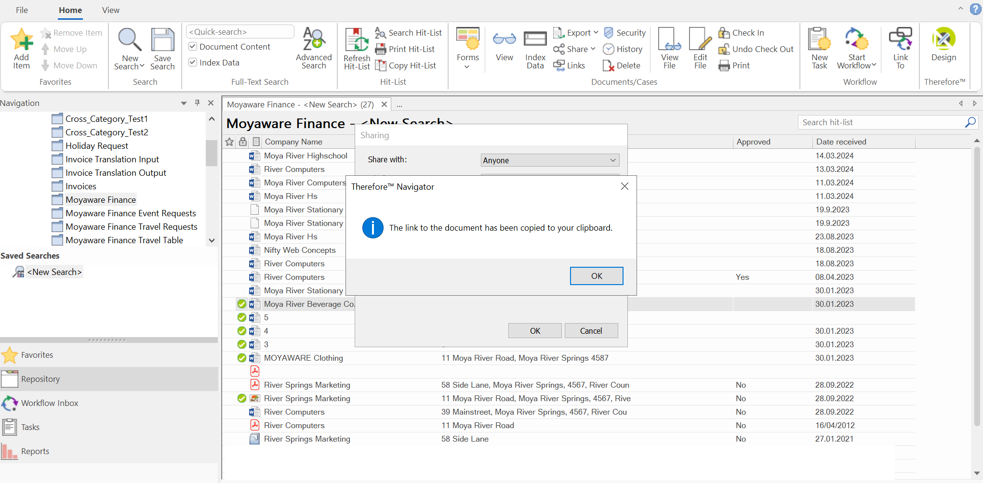Open the Reports section
Viewport: 983px width, 483px height.
tap(109, 451)
